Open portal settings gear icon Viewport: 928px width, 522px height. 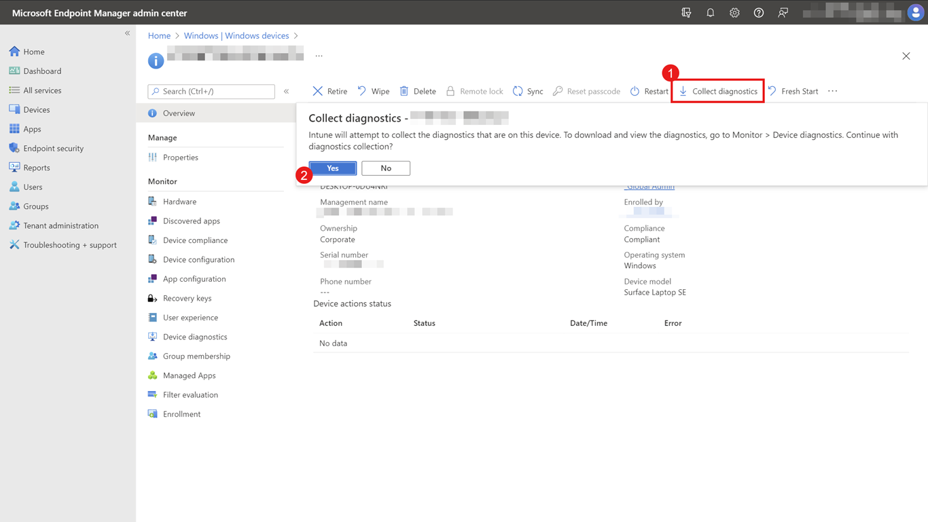[x=734, y=13]
